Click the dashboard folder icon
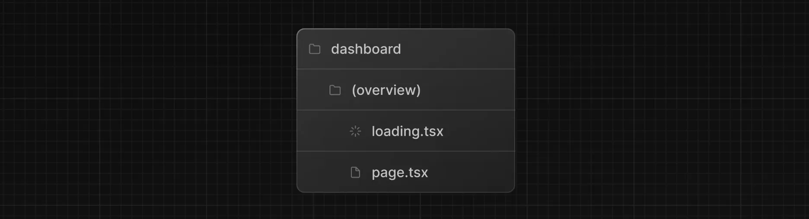The height and width of the screenshot is (219, 809). (x=315, y=49)
